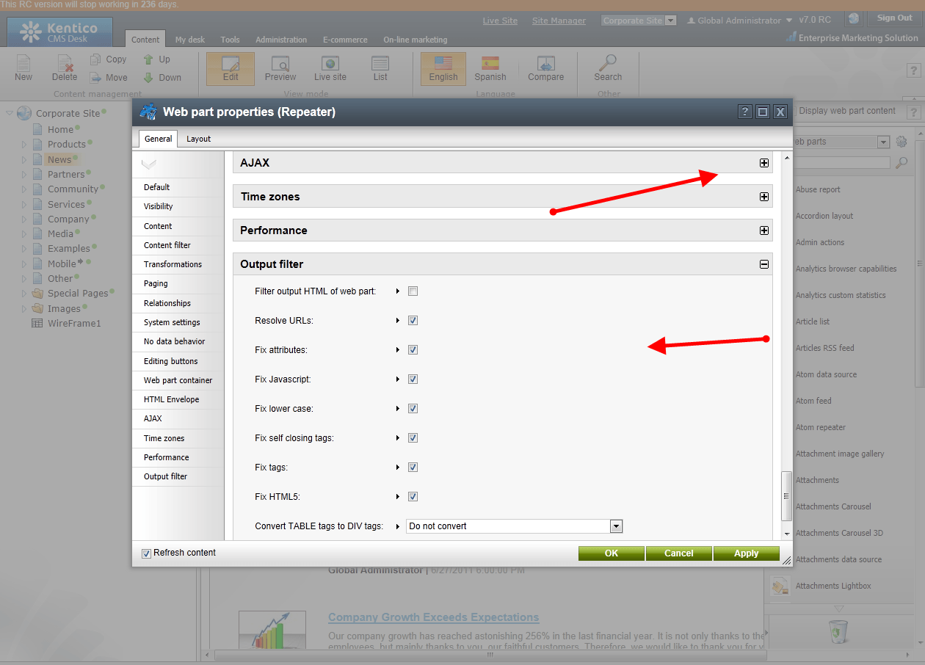Image resolution: width=925 pixels, height=665 pixels.
Task: Click the globe icon next to Sign Out
Action: click(853, 19)
